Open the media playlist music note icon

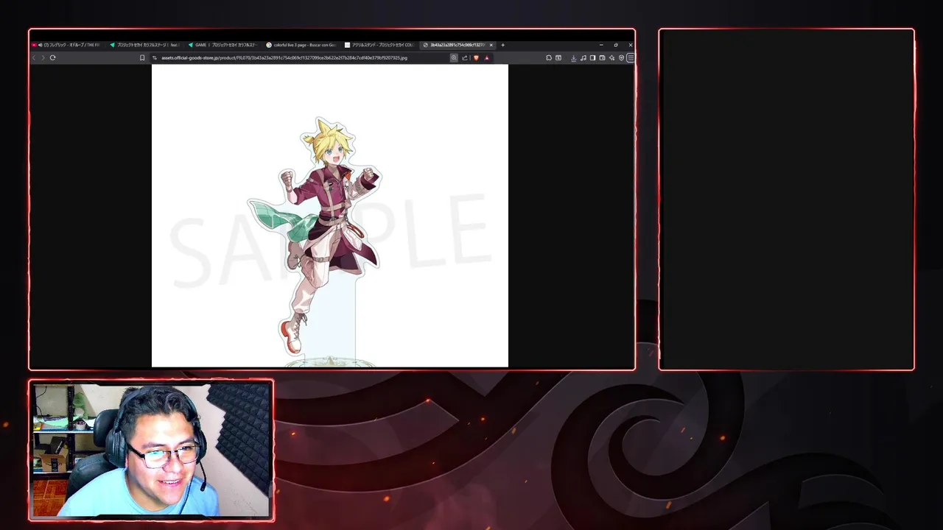[583, 57]
